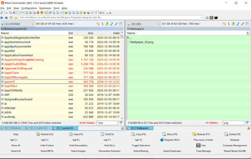Viewport: 251px width, 159px height.
Task: Click the Copy (F5) button
Action: (139, 134)
